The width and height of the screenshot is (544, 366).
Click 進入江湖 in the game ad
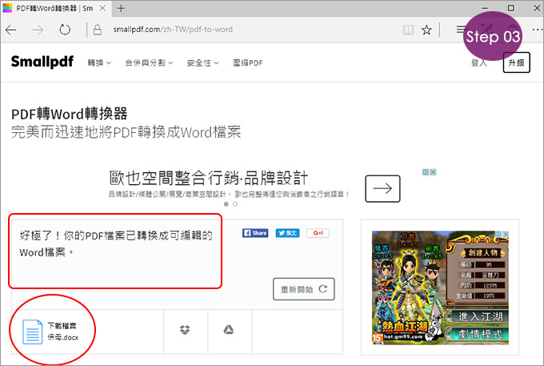click(x=480, y=316)
